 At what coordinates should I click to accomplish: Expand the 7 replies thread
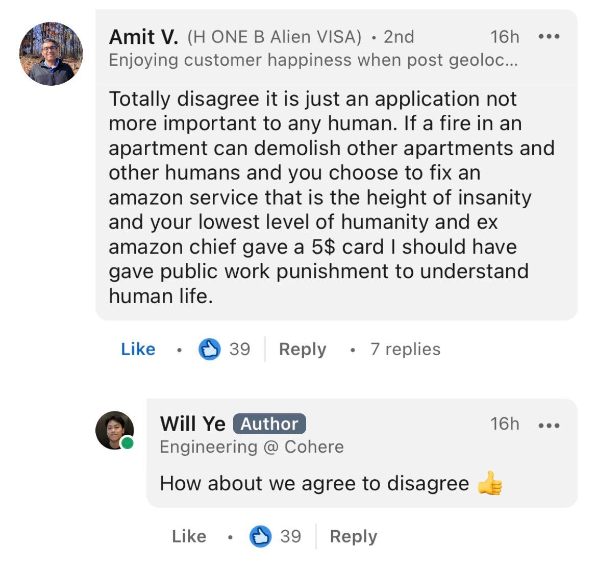point(406,349)
